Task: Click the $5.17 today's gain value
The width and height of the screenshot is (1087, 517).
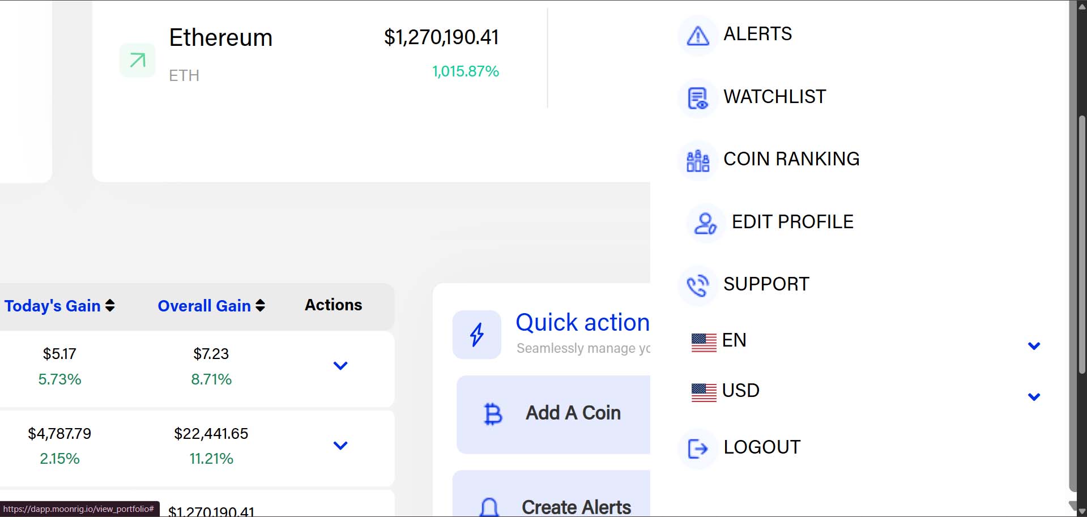Action: 59,354
